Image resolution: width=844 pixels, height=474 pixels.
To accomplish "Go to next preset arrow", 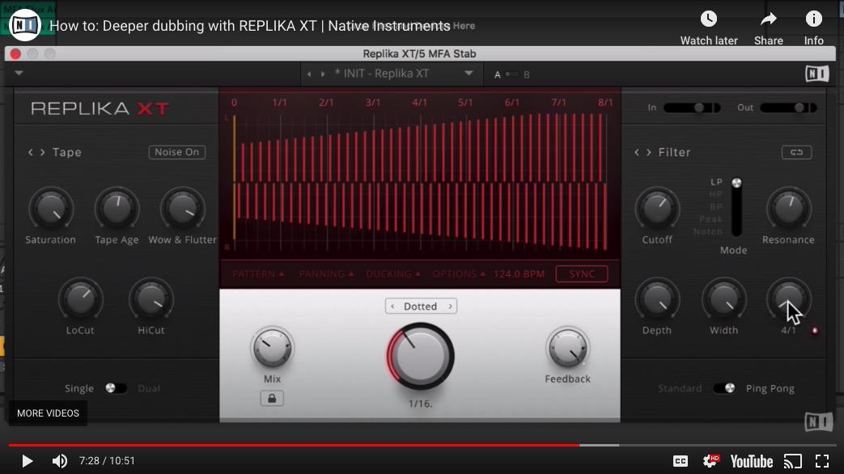I will (322, 74).
